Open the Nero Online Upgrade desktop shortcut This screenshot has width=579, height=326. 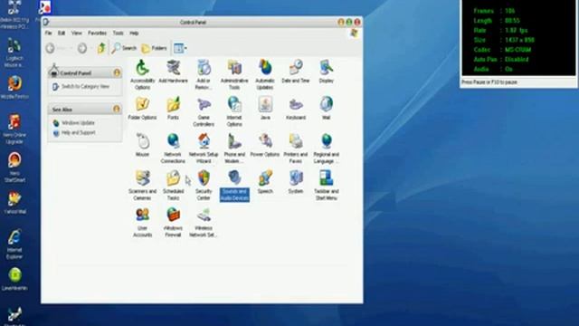click(x=14, y=129)
